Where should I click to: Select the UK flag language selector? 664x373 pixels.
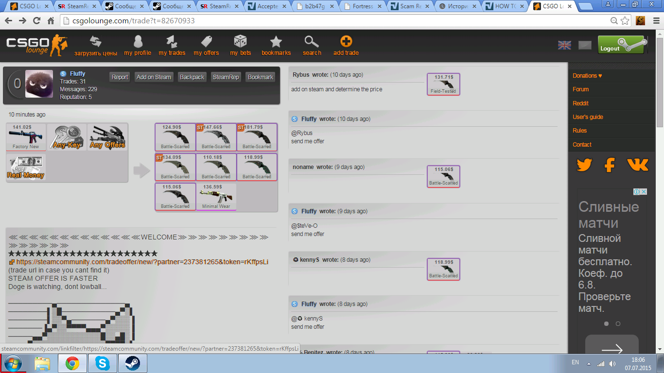click(564, 45)
